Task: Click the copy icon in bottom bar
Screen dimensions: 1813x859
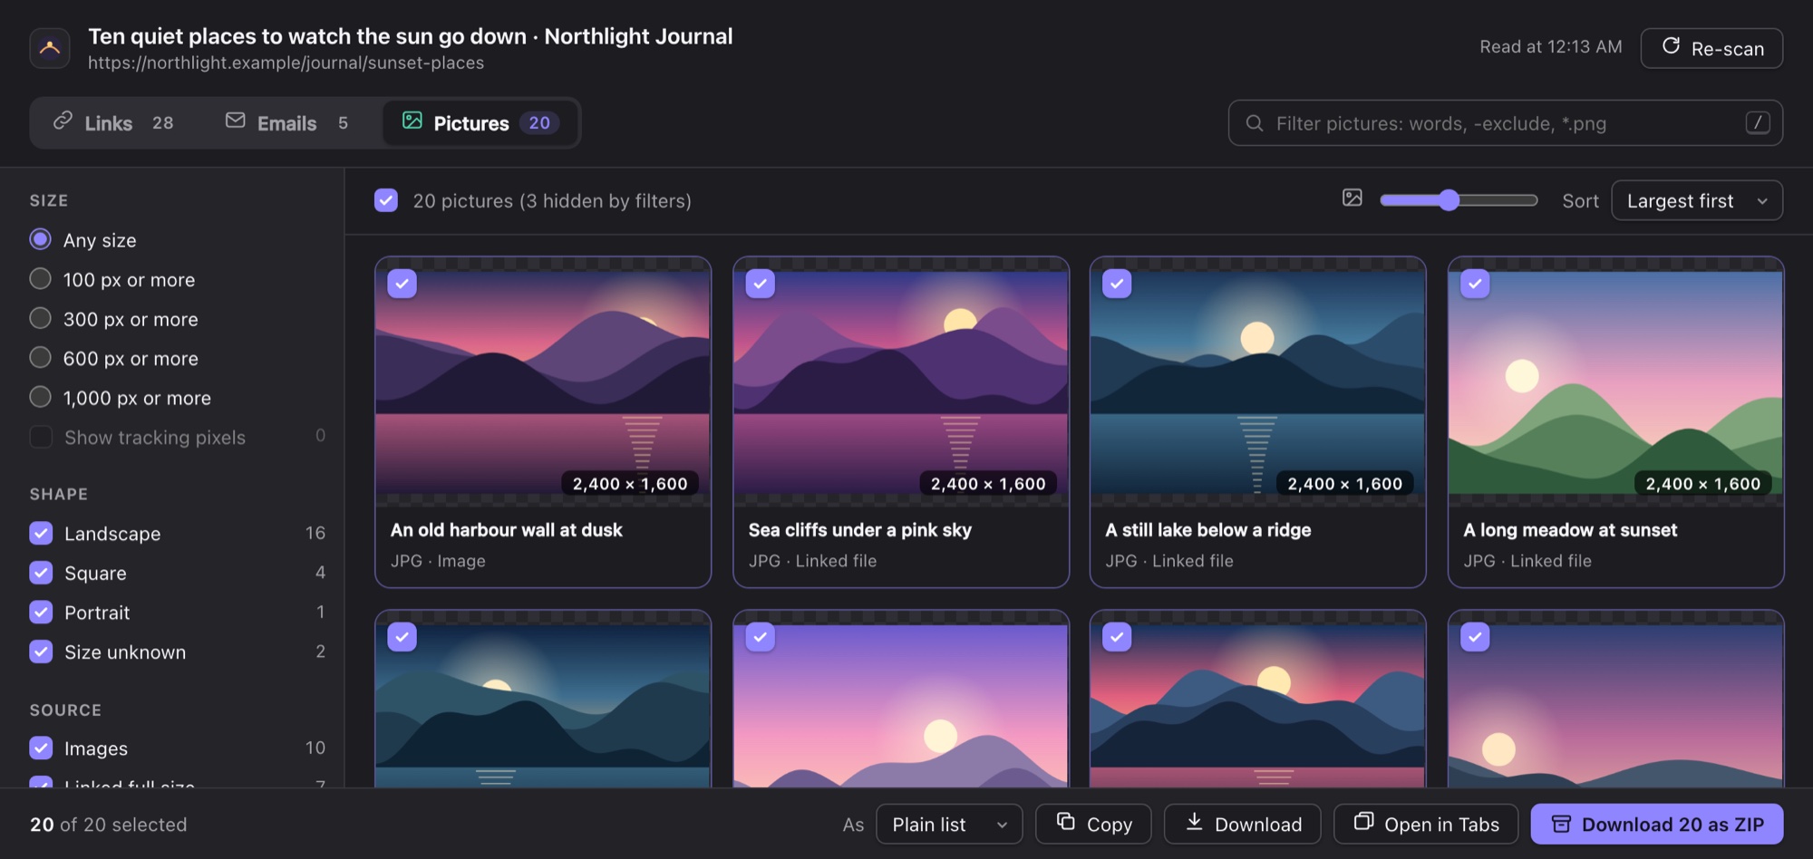Action: (x=1066, y=822)
